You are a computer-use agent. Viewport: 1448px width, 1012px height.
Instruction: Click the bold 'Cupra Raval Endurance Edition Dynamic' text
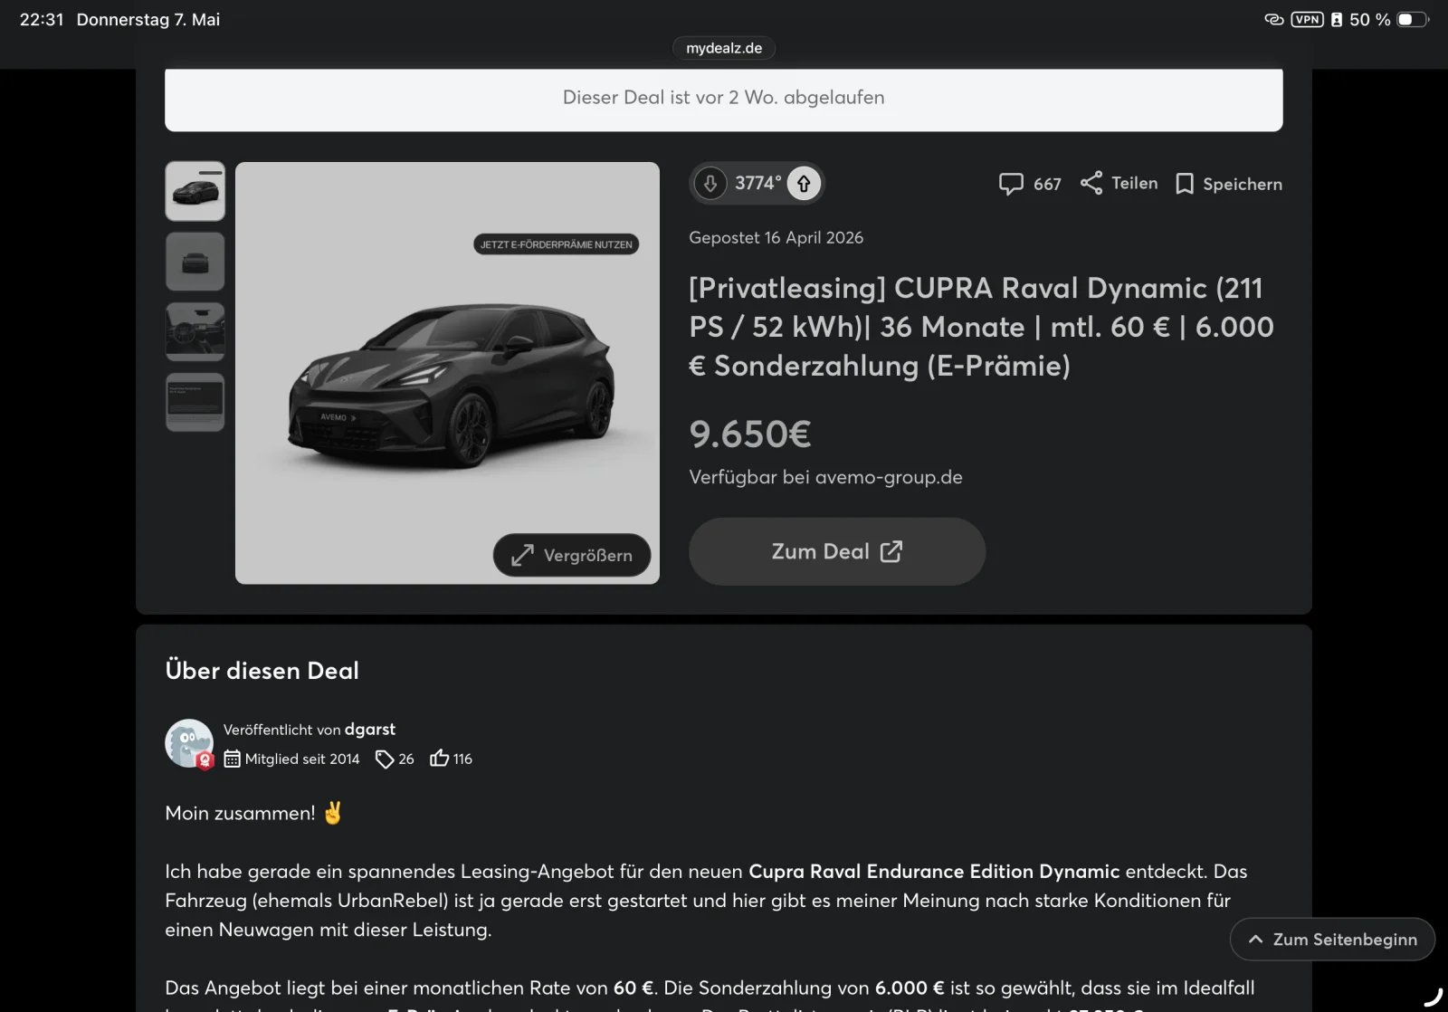coord(934,872)
